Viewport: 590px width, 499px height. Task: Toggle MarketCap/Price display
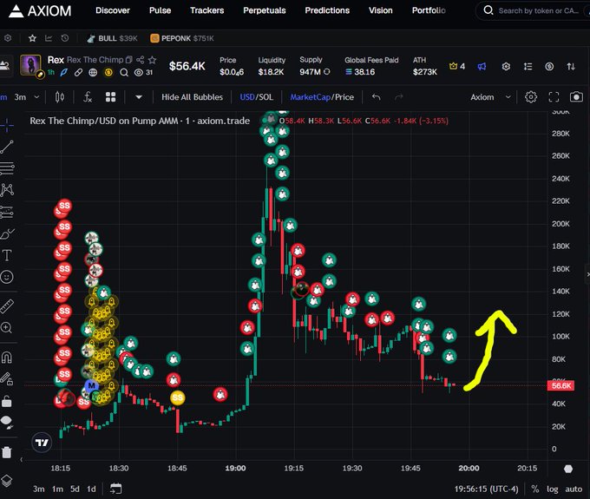point(322,97)
